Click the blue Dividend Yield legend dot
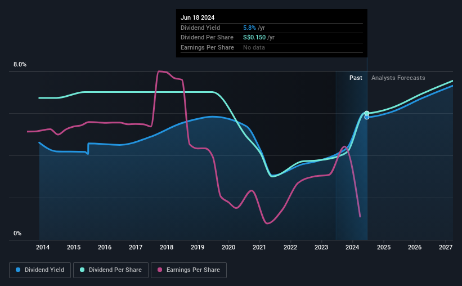The width and height of the screenshot is (462, 286). (18, 270)
